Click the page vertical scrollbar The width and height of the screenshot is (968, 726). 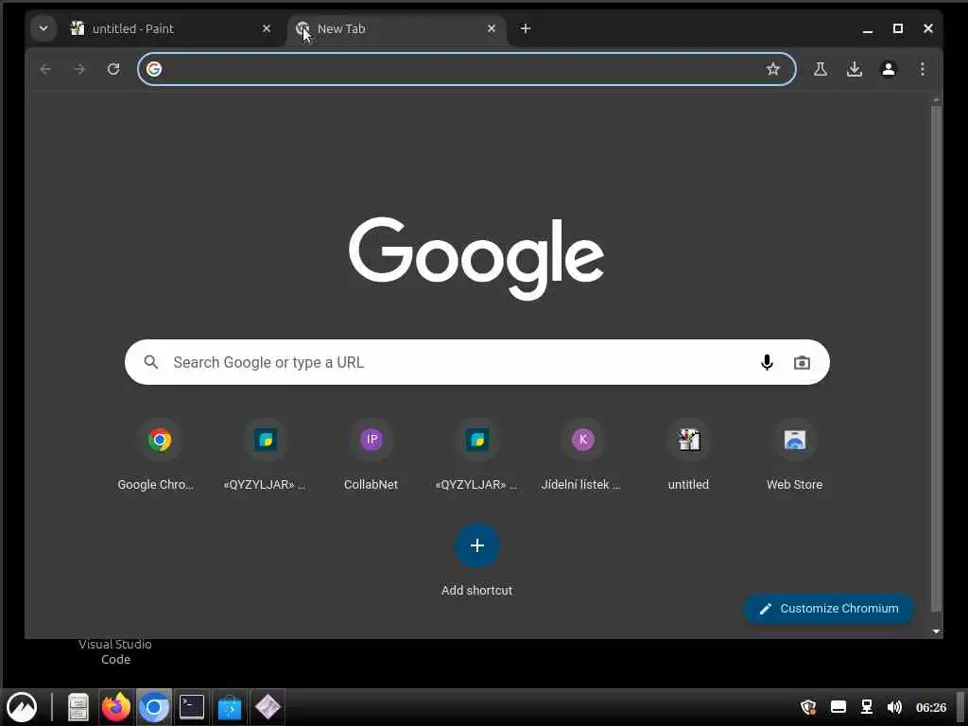[937, 358]
